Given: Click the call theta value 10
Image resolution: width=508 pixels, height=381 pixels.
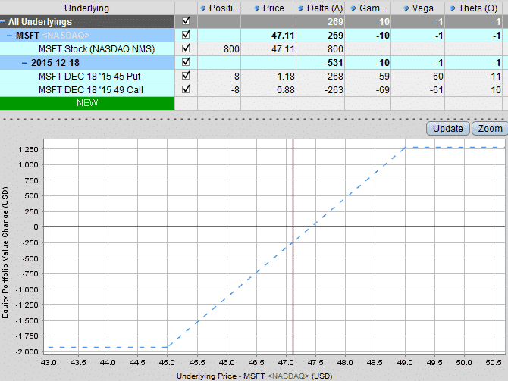Looking at the screenshot, I should (496, 89).
